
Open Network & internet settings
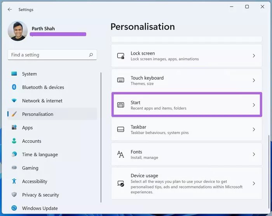pos(52,101)
